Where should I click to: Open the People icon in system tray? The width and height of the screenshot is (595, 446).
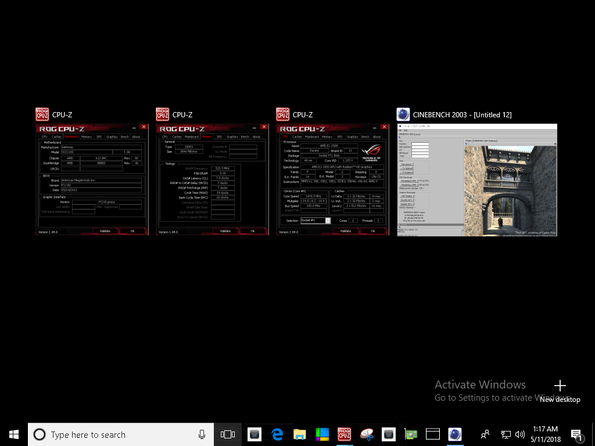(485, 434)
